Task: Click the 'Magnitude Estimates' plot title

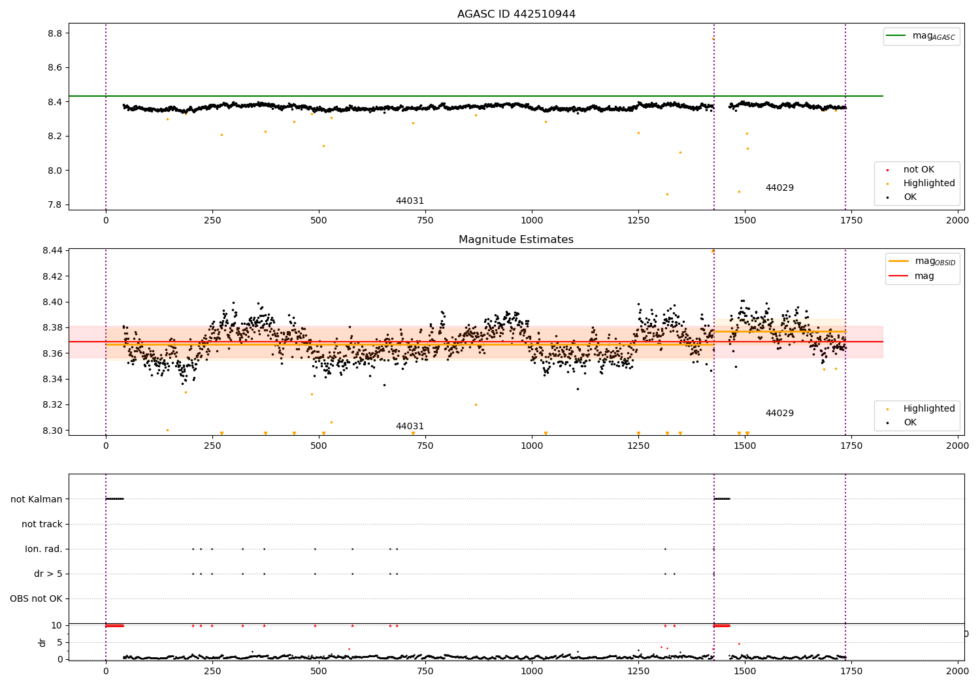Action: point(516,240)
